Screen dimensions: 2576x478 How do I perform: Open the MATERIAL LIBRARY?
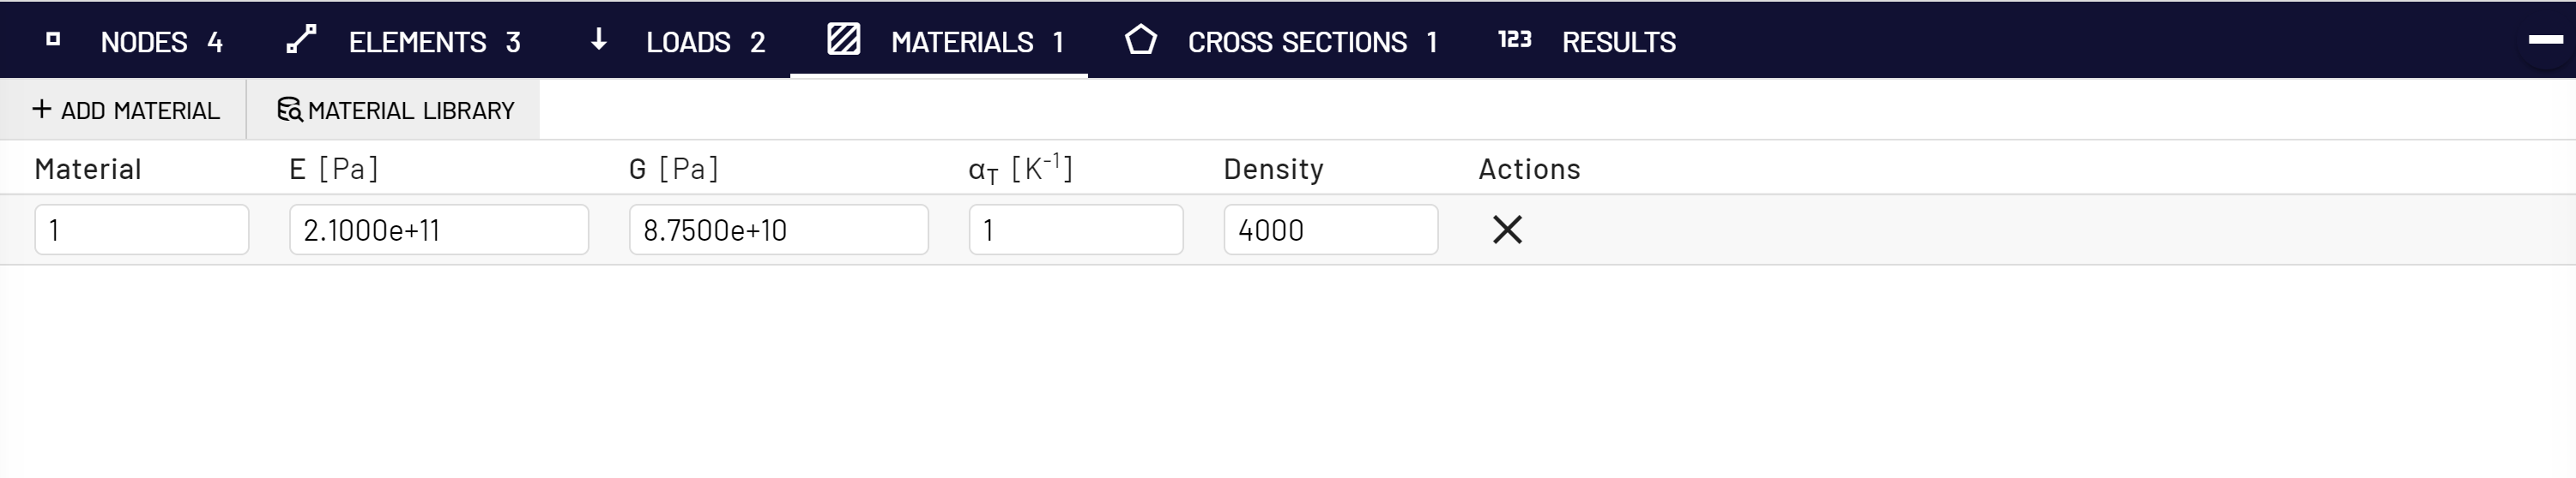coord(394,110)
